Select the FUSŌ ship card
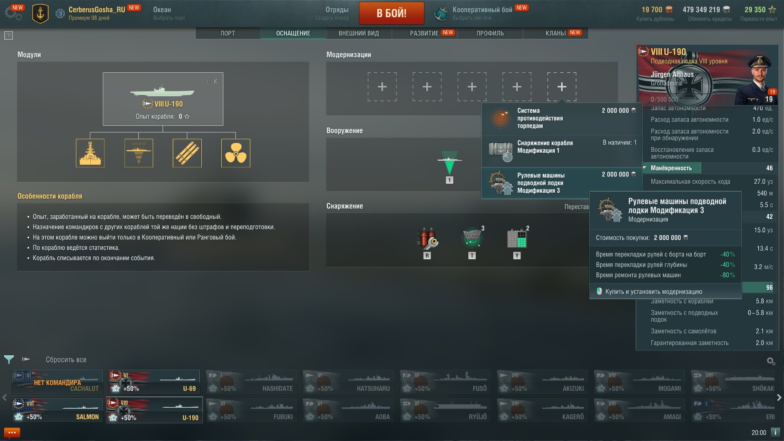Viewport: 784px width, 441px height. [445, 381]
